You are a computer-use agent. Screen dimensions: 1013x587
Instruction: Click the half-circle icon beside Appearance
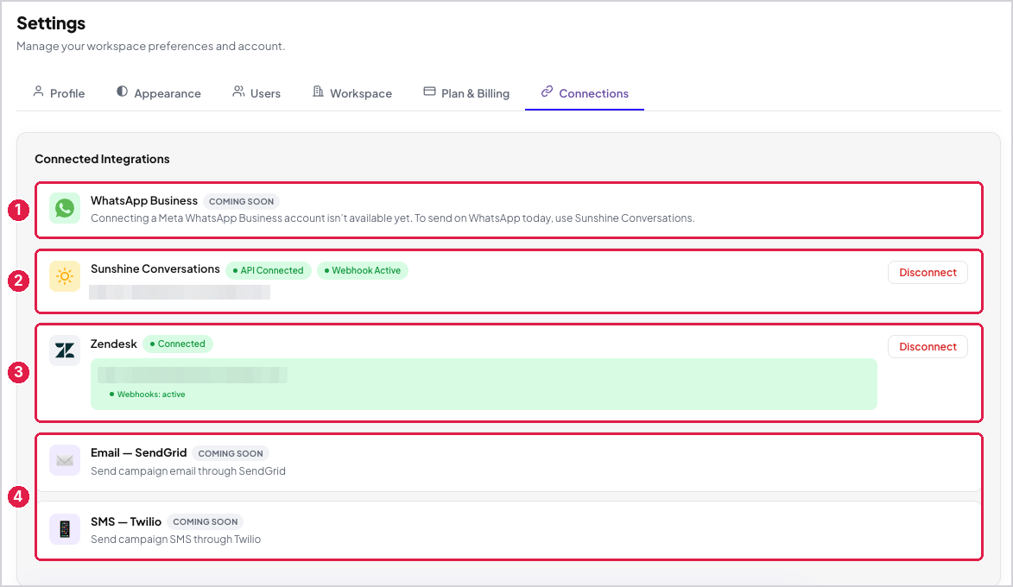(x=122, y=92)
